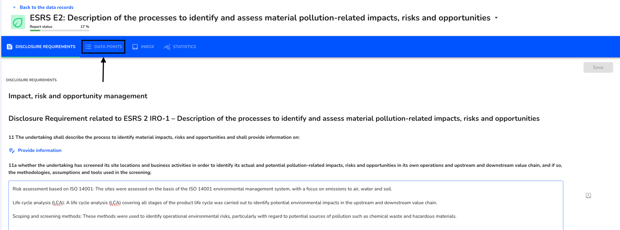Switch to the Disclosure Requirements tab
Screen dimensions: 620x230
point(41,47)
